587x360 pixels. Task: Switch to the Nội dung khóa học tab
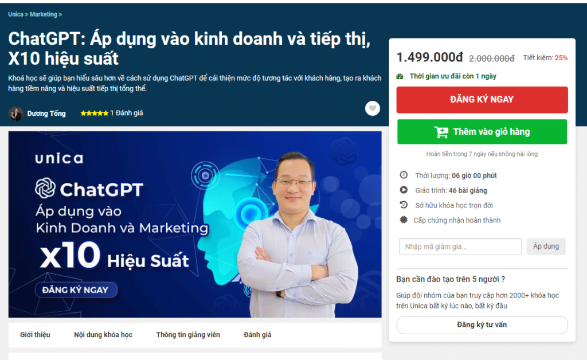tap(103, 335)
